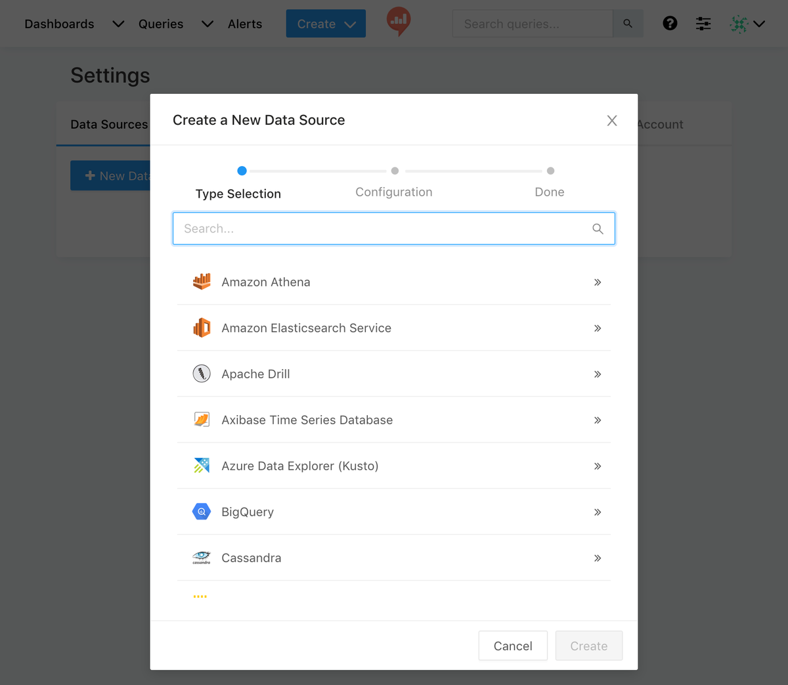Image resolution: width=788 pixels, height=685 pixels.
Task: Expand the Queries dropdown chevron
Action: point(208,24)
